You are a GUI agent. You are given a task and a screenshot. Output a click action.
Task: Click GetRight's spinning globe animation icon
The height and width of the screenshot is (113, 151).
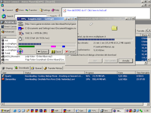tap(20, 51)
